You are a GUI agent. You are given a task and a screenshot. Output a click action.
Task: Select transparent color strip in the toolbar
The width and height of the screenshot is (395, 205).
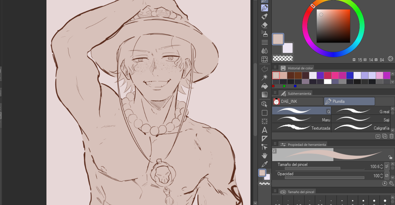coord(265,184)
